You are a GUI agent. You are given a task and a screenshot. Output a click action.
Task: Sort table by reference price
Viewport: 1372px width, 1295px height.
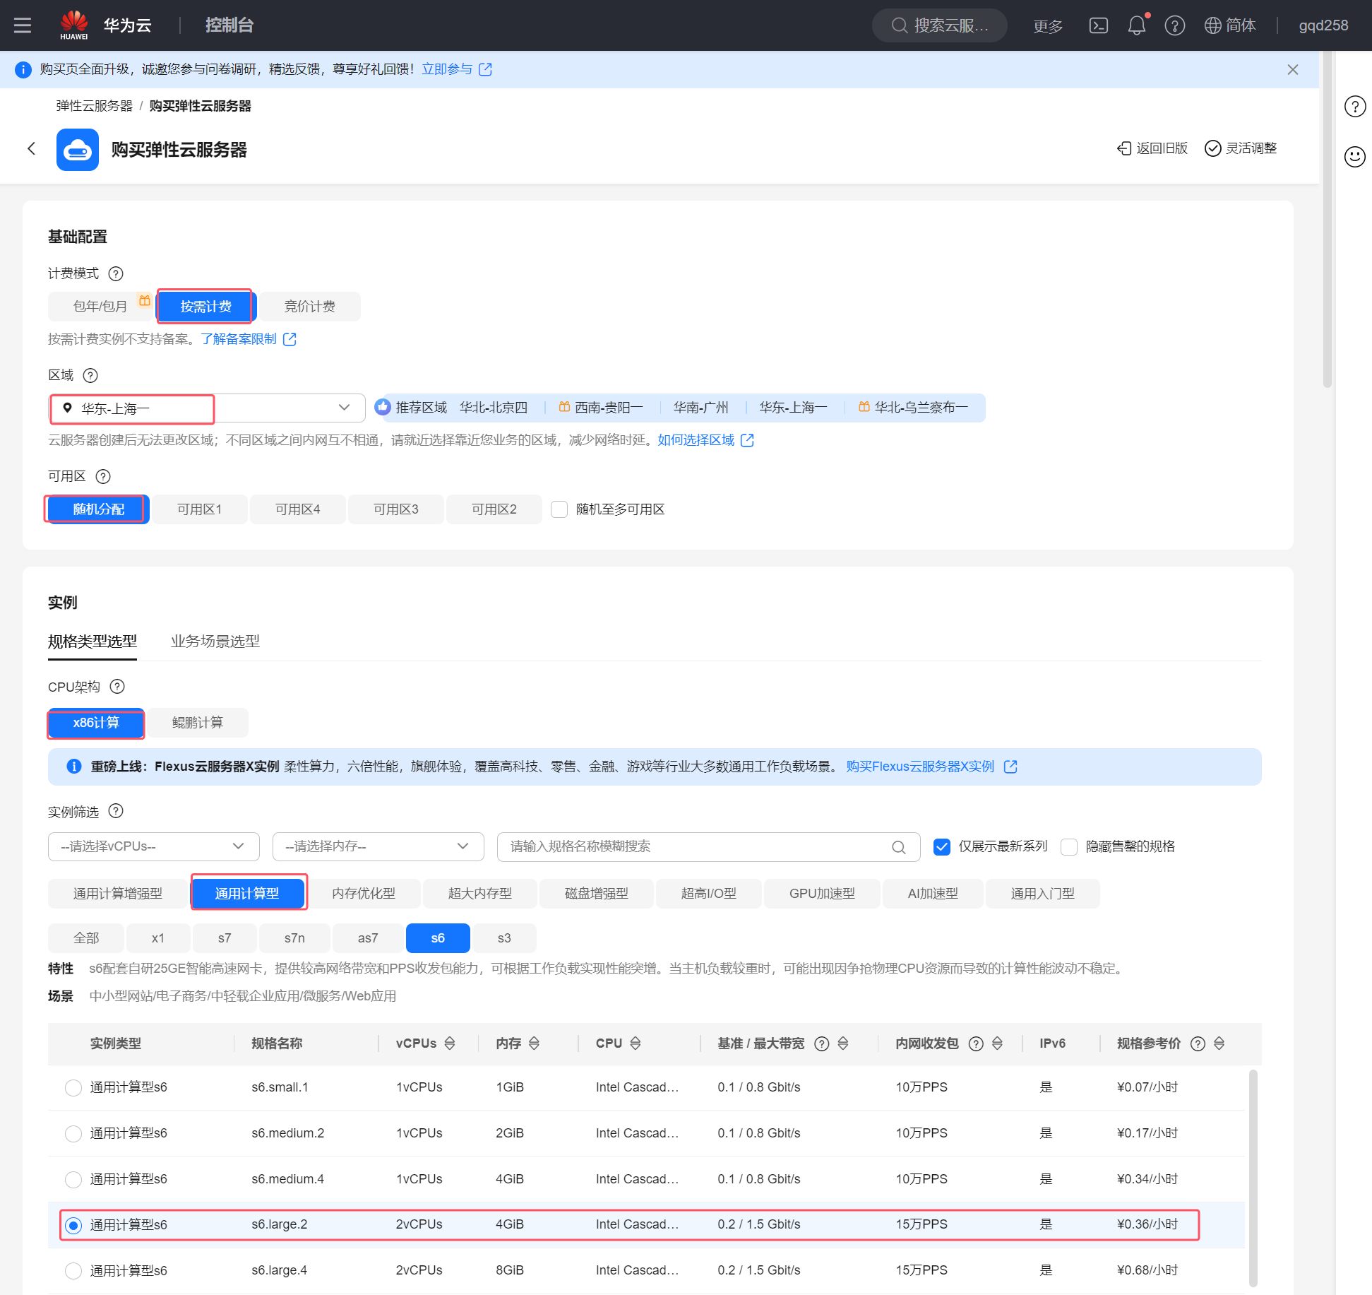(1219, 1043)
